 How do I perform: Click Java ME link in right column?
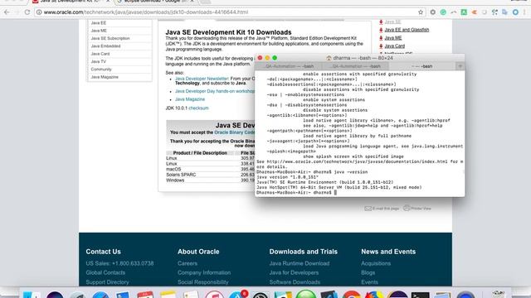(x=393, y=38)
